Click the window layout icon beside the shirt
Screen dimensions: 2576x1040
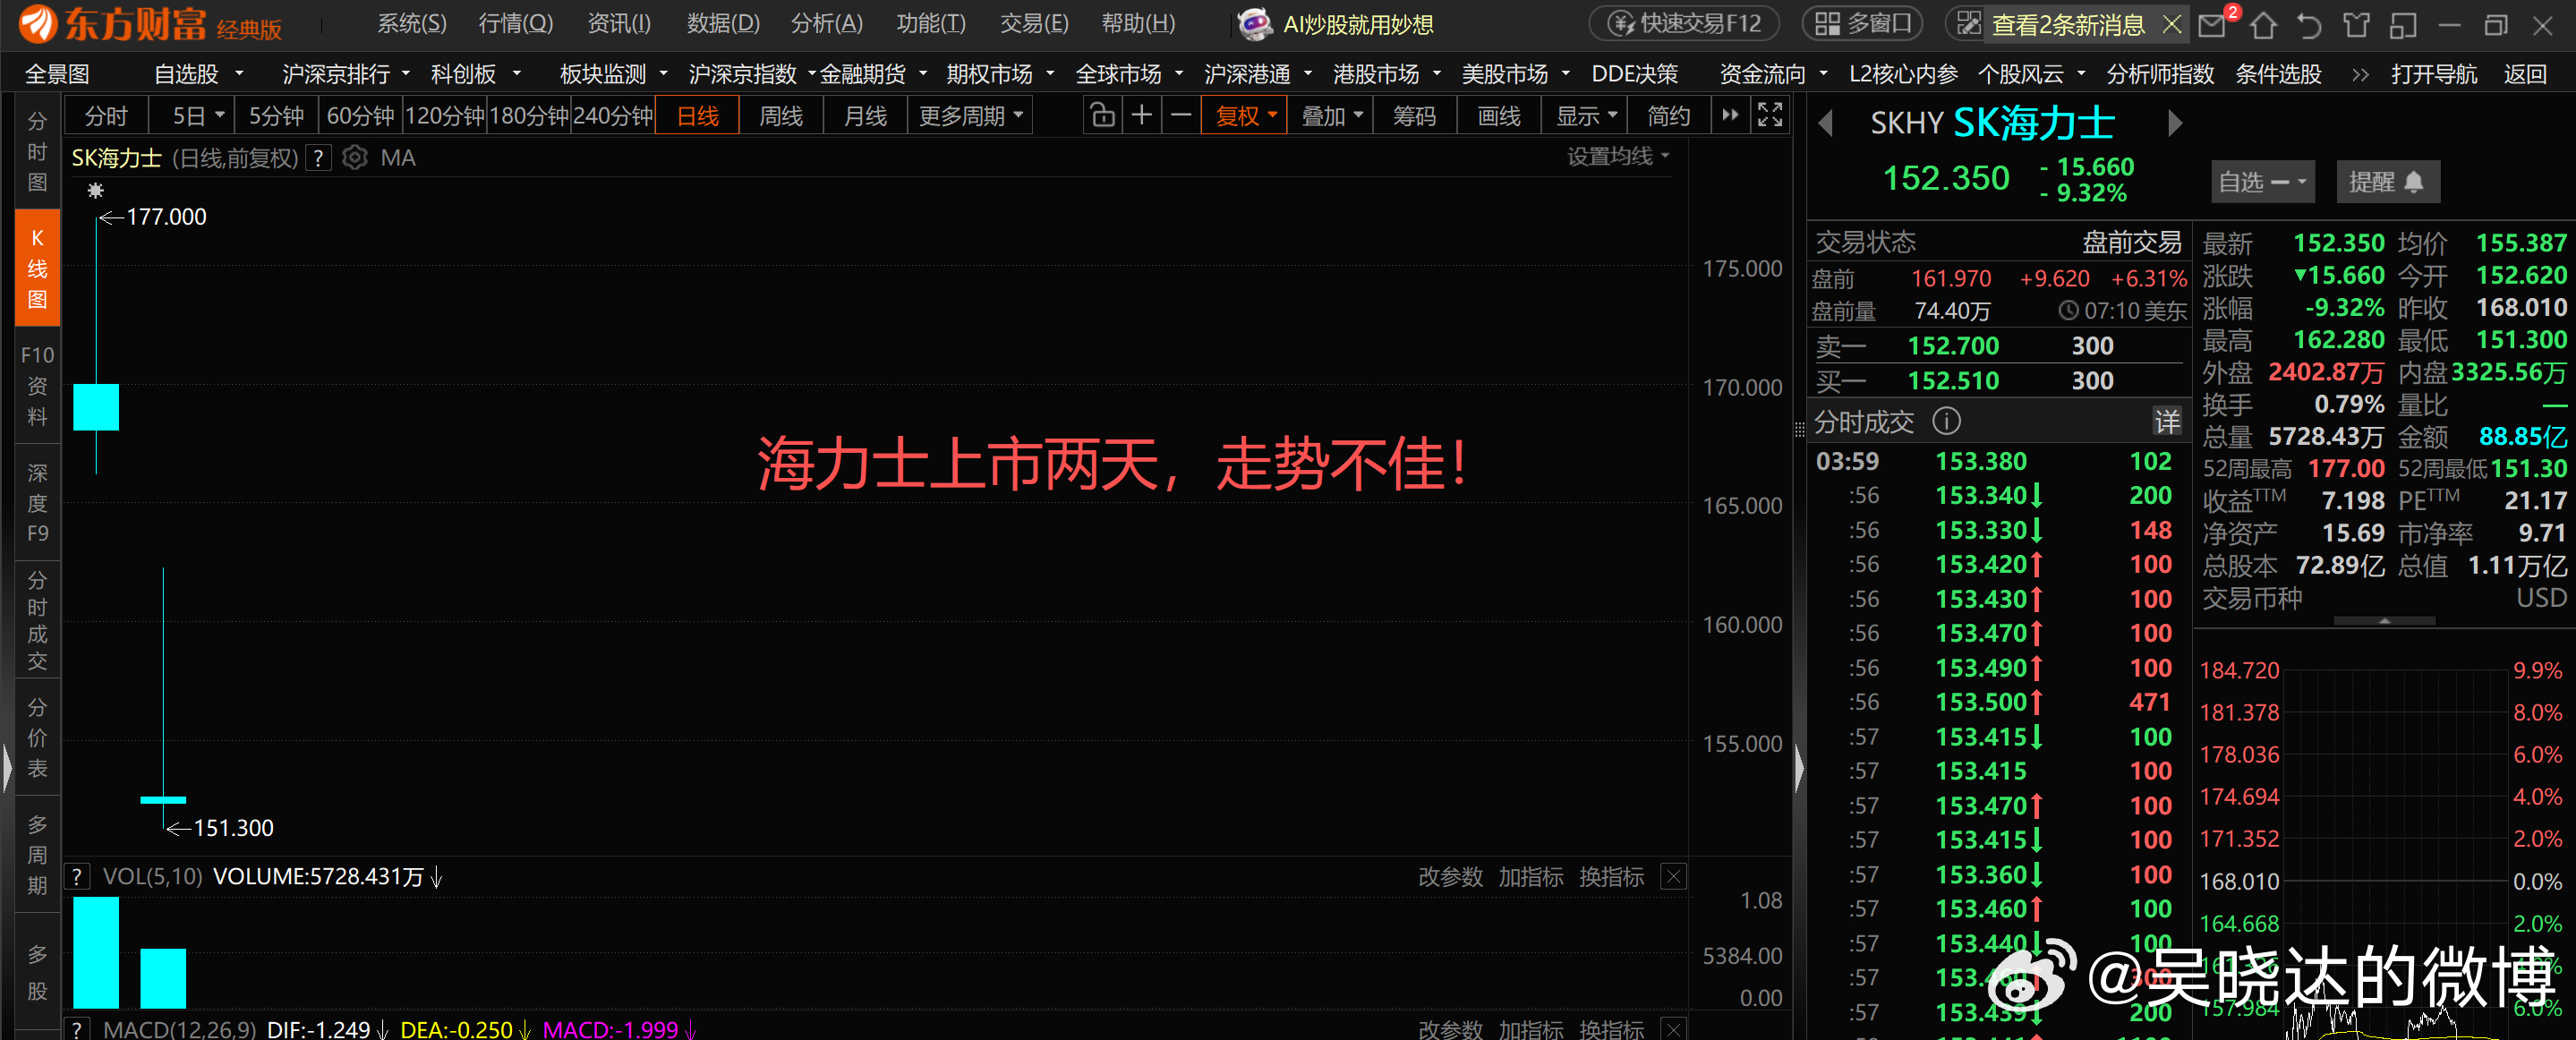(x=2402, y=24)
